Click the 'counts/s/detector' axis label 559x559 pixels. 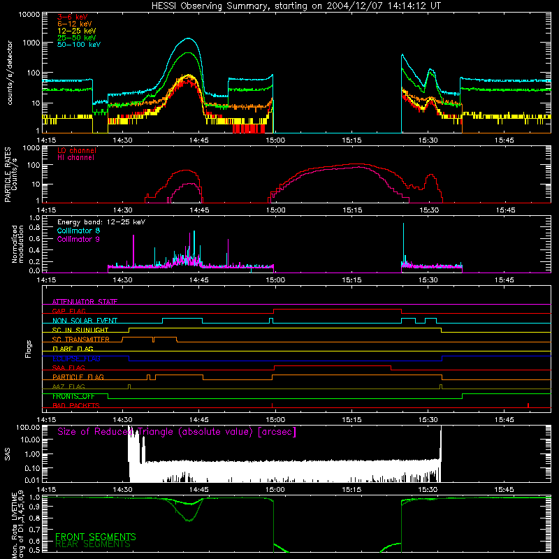pyautogui.click(x=10, y=73)
